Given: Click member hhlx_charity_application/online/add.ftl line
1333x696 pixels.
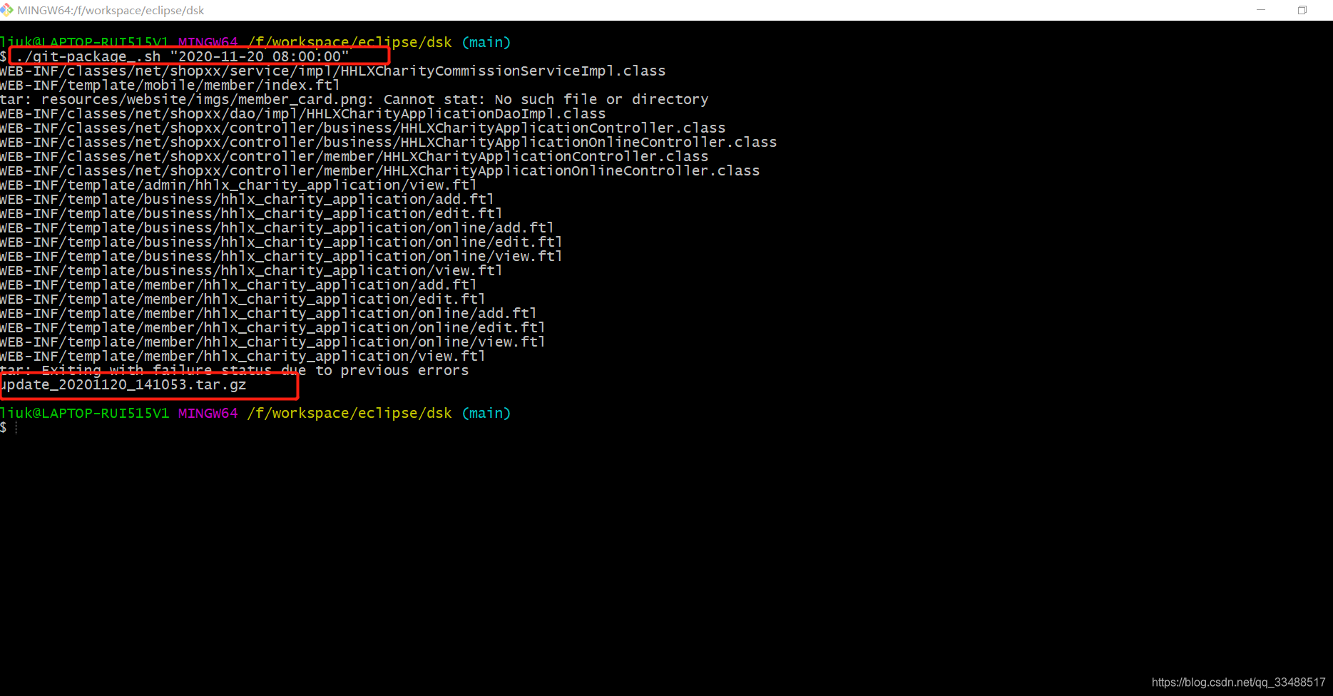Looking at the screenshot, I should (268, 313).
